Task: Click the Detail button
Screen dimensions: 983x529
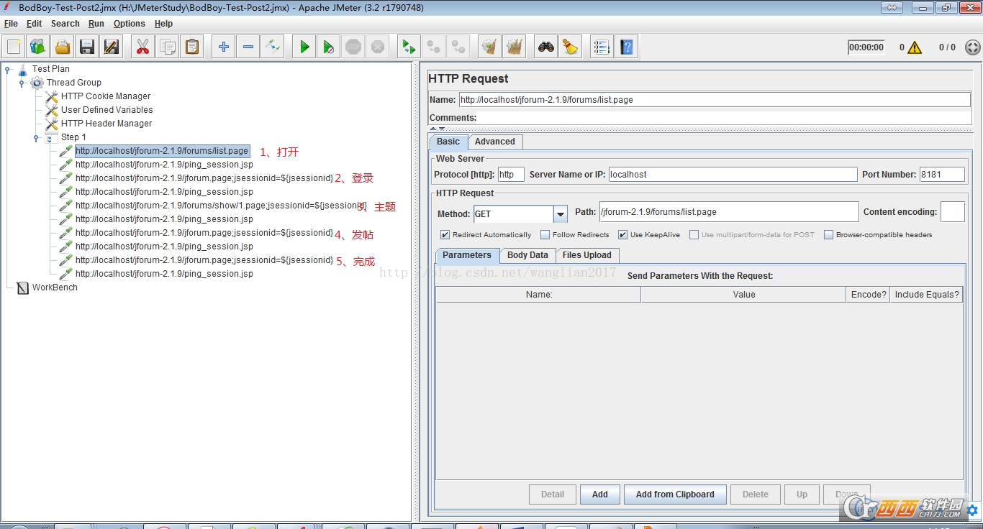Action: pos(553,494)
